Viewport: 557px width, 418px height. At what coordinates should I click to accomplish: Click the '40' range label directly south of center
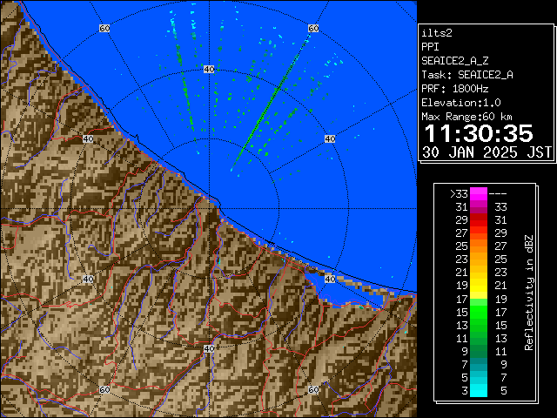[x=209, y=348]
